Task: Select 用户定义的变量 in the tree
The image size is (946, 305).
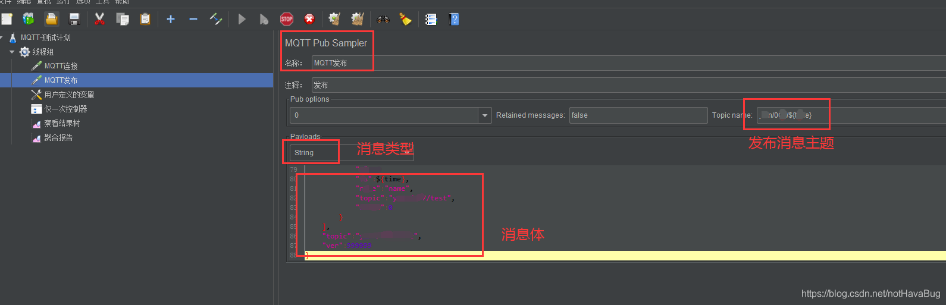Action: [x=69, y=95]
